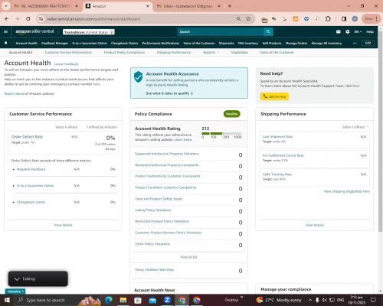Open the TrustedEcom United States marketplace selector
This screenshot has width=383, height=306.
[x=89, y=32]
